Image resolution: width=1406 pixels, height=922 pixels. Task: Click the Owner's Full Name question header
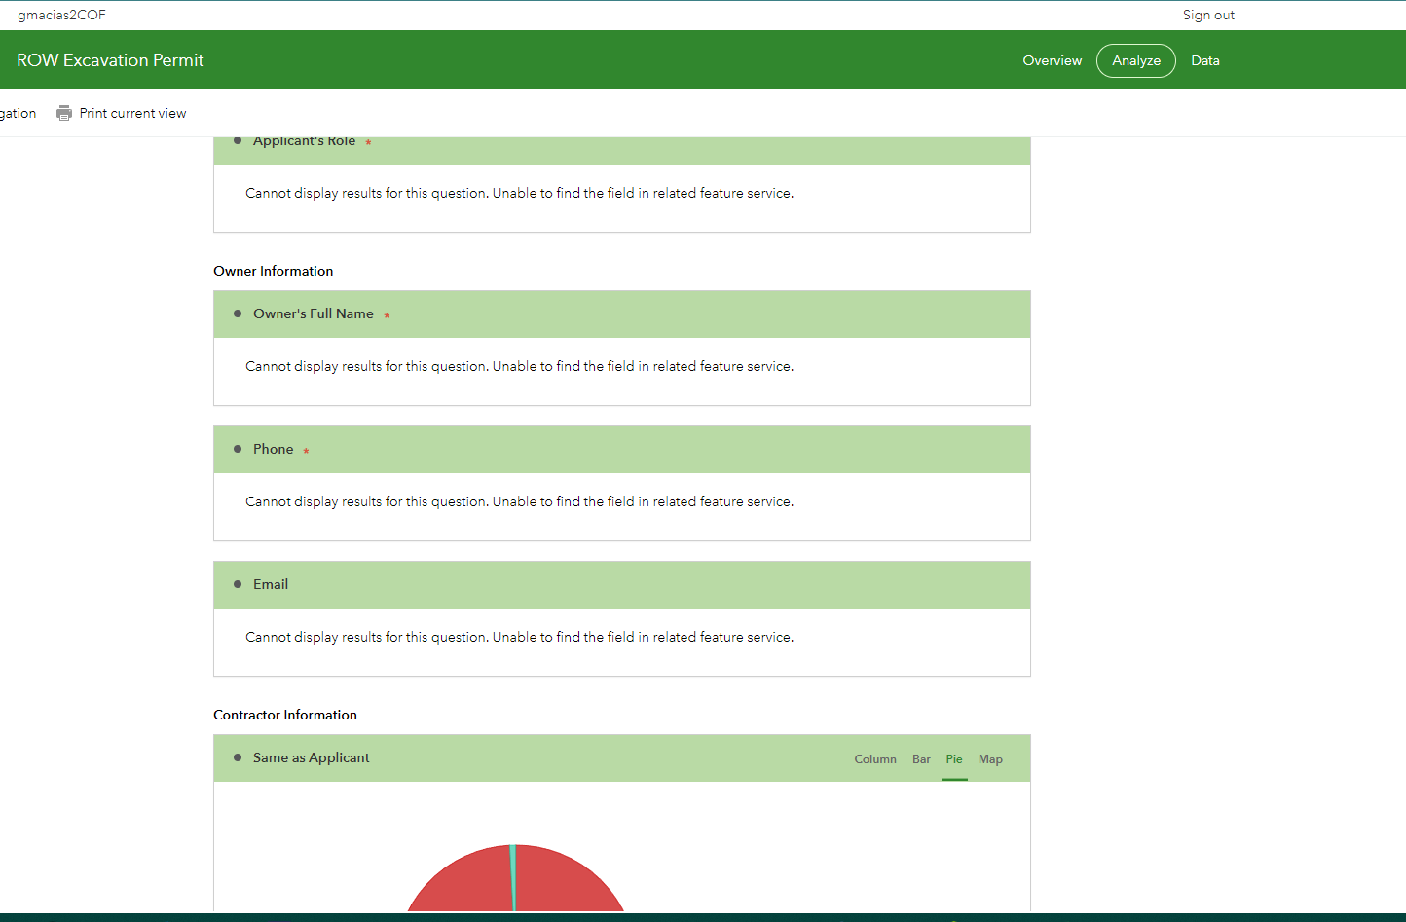point(622,314)
